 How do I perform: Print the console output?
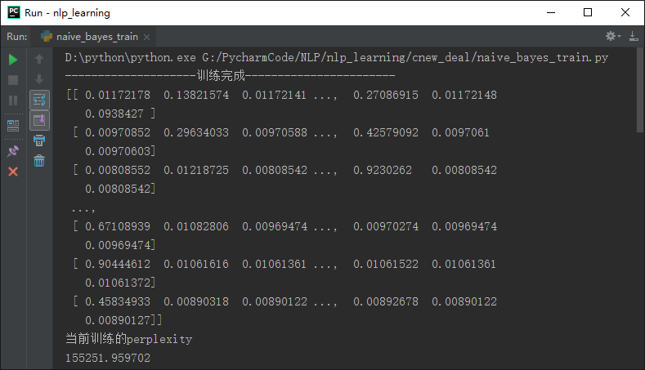click(x=39, y=140)
